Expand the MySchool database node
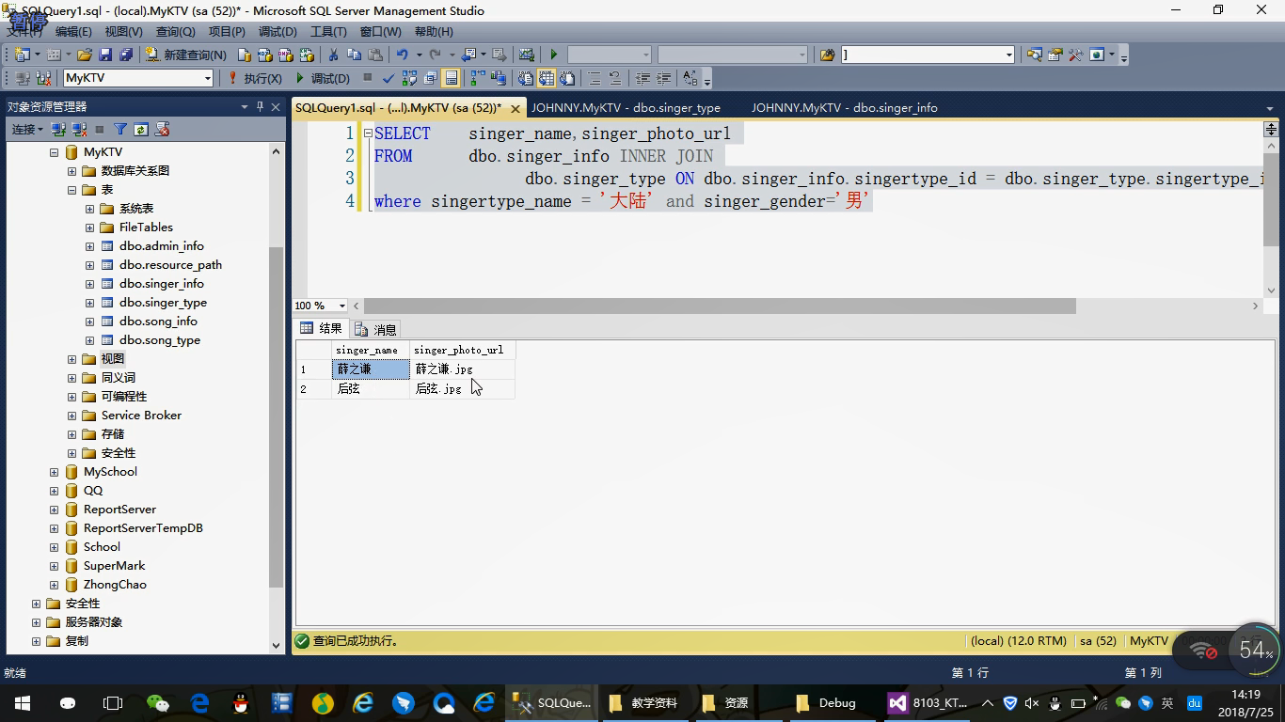The width and height of the screenshot is (1285, 722). point(54,472)
